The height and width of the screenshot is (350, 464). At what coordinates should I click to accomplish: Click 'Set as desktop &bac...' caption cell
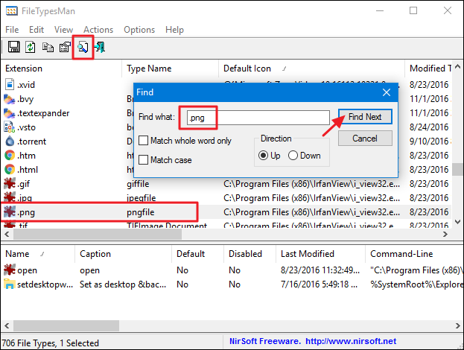pos(123,284)
